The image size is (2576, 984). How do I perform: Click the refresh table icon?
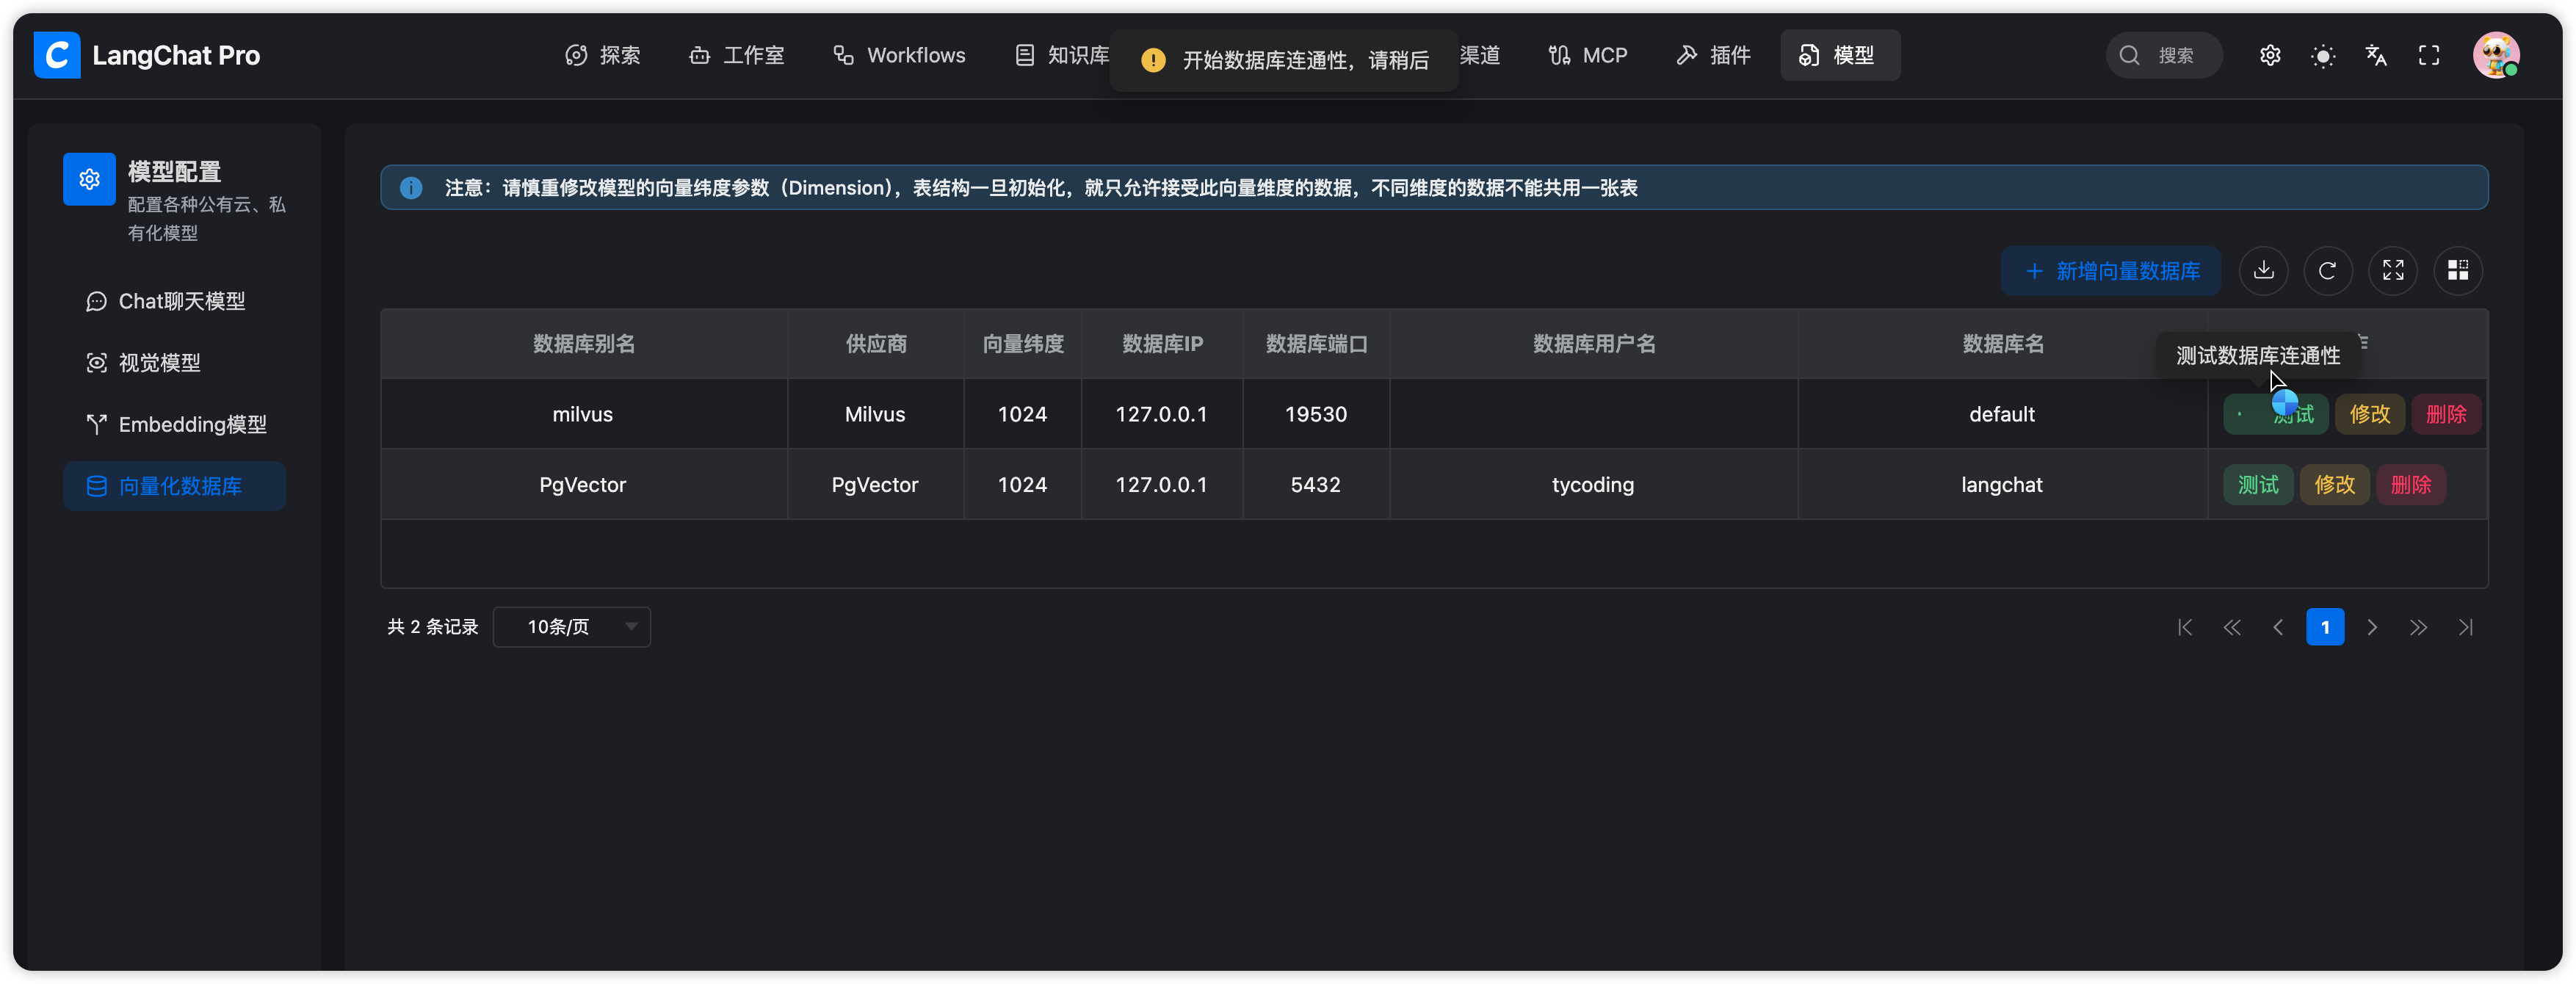point(2327,270)
